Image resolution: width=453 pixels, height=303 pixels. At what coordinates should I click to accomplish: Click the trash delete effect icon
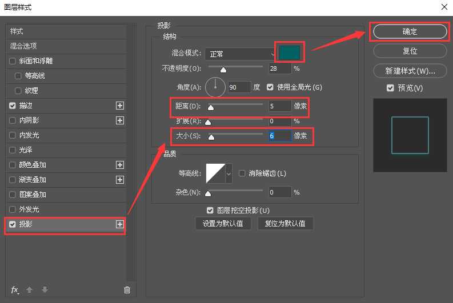pyautogui.click(x=127, y=290)
